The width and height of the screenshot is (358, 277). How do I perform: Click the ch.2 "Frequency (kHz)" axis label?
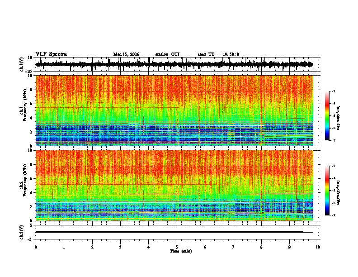point(25,180)
